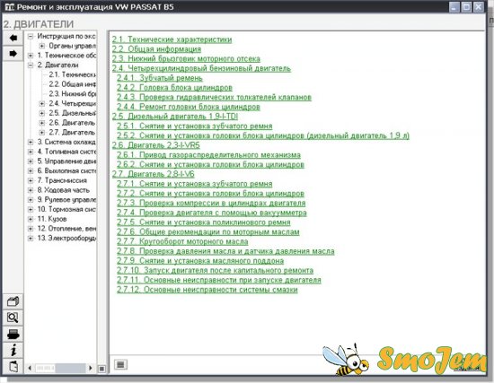Open link '2.7.5. Снятие и установка поликлинового ремня'

tap(204, 222)
